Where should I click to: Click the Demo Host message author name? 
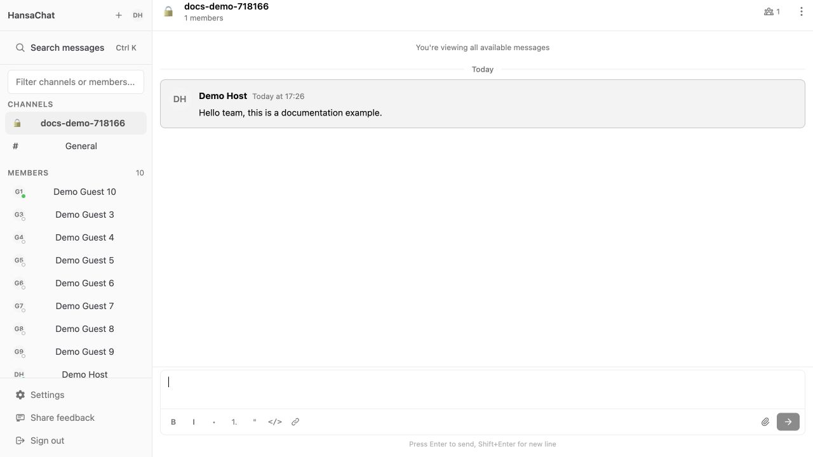point(223,96)
